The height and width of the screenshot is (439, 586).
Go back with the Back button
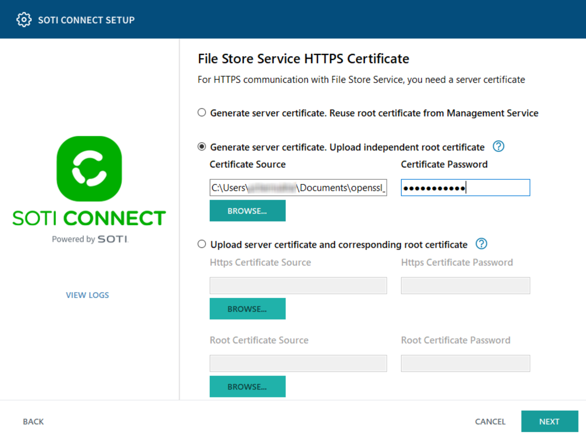pyautogui.click(x=33, y=422)
